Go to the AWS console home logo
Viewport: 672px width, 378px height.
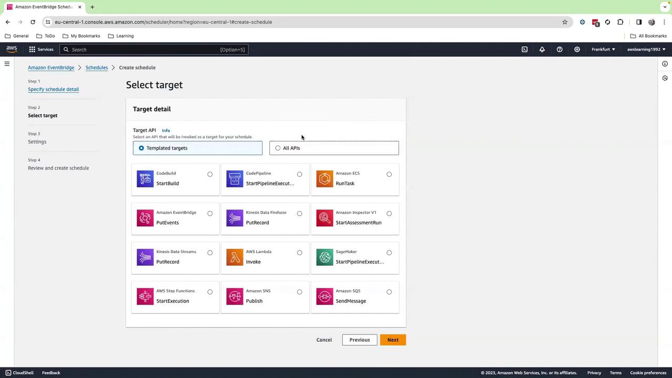pyautogui.click(x=12, y=49)
